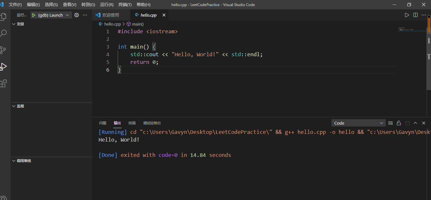Switch to the 终端 panel tab
The width and height of the screenshot is (431, 200).
132,123
